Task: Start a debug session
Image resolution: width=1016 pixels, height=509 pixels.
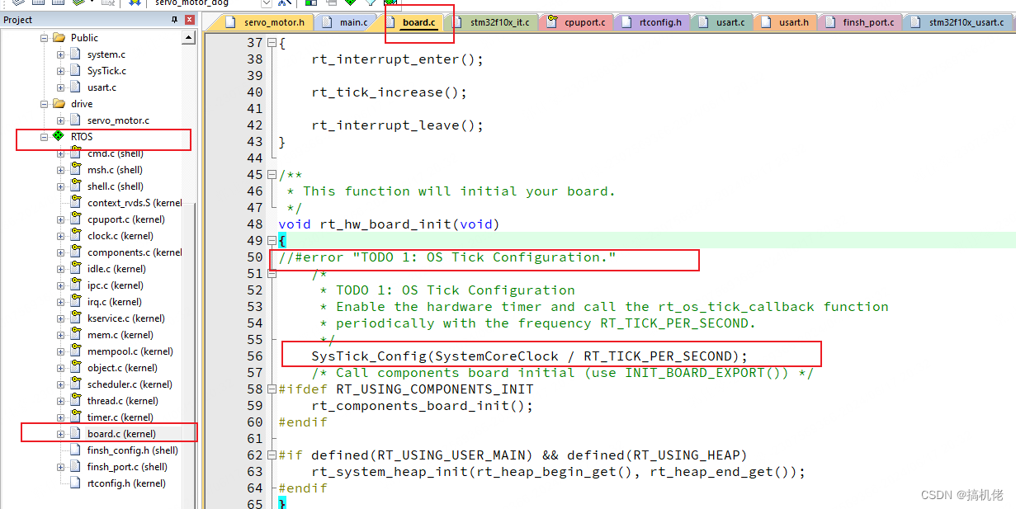Action: click(x=350, y=4)
